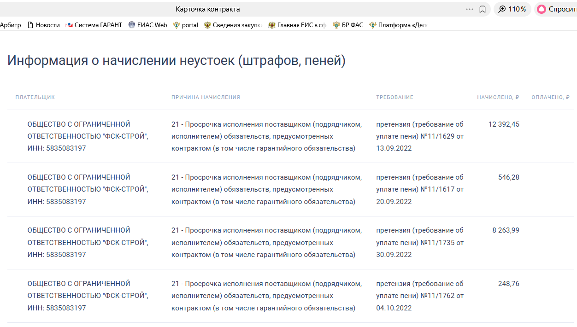Select amount 12 392,45
Screen dimensions: 577x327
click(x=504, y=124)
